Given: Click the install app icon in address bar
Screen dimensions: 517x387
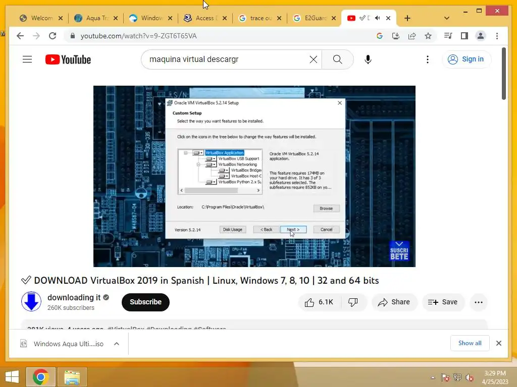Looking at the screenshot, I should pyautogui.click(x=396, y=36).
